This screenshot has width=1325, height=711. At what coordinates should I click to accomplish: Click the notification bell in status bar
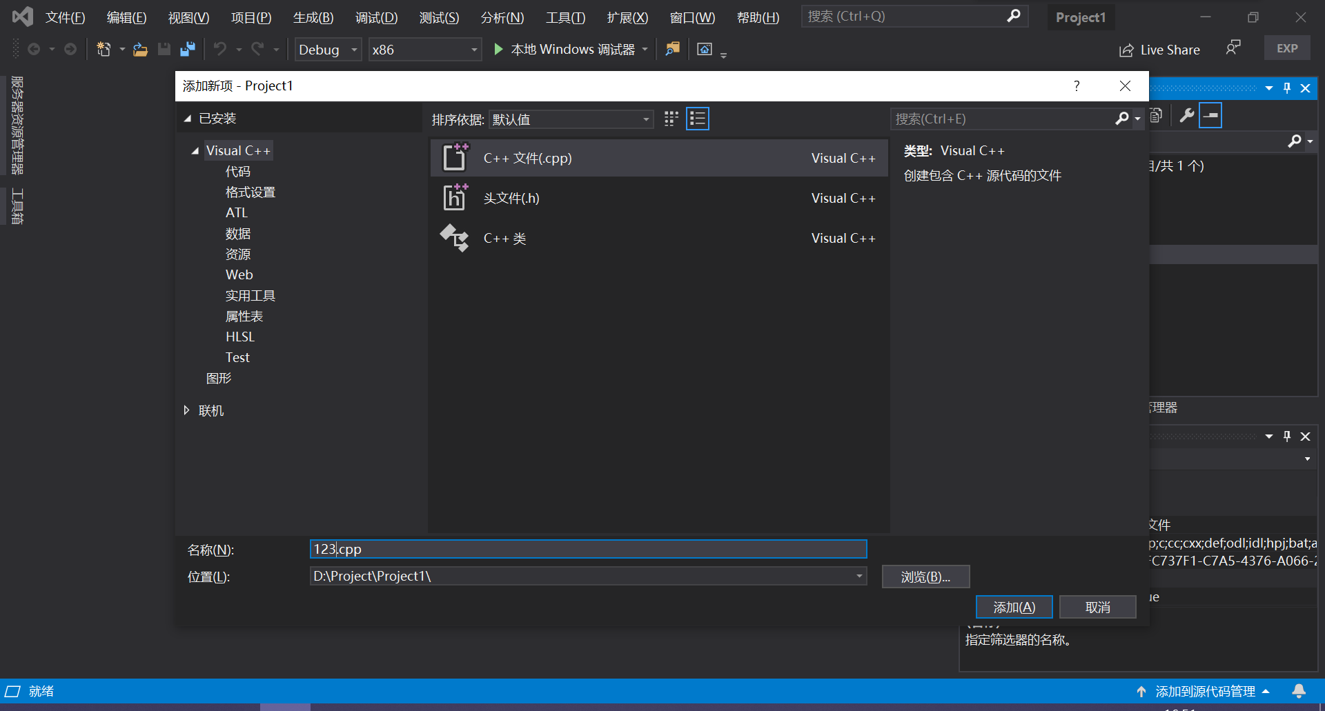pyautogui.click(x=1300, y=691)
